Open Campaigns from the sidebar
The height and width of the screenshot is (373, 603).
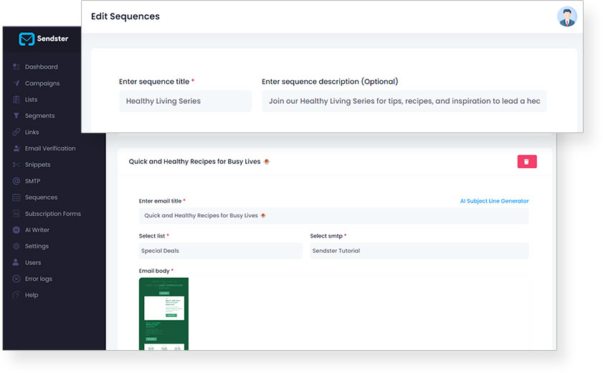click(x=42, y=83)
